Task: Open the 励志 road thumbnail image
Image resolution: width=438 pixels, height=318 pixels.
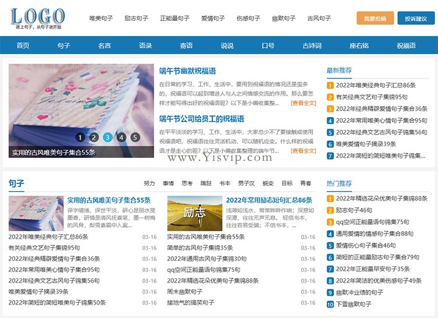Action: pyautogui.click(x=194, y=213)
